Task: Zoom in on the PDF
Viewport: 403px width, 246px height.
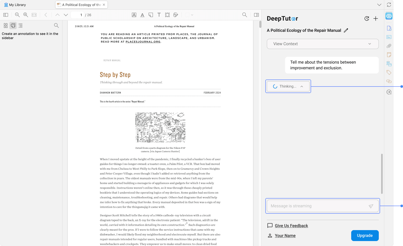Action: [x=26, y=15]
